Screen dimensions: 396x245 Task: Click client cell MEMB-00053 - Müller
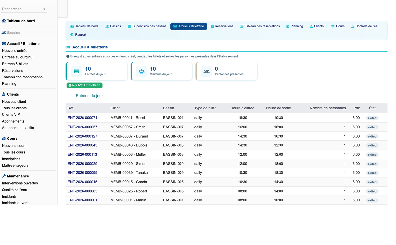[128, 154]
